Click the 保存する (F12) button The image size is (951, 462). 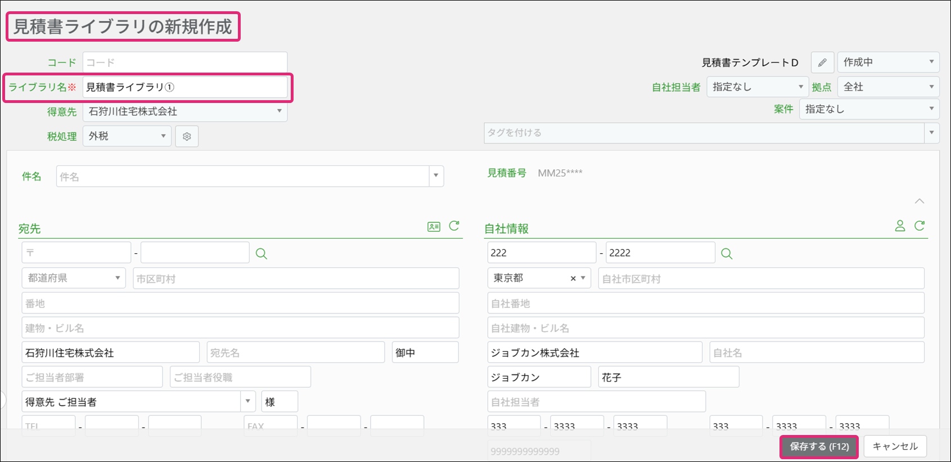(819, 447)
